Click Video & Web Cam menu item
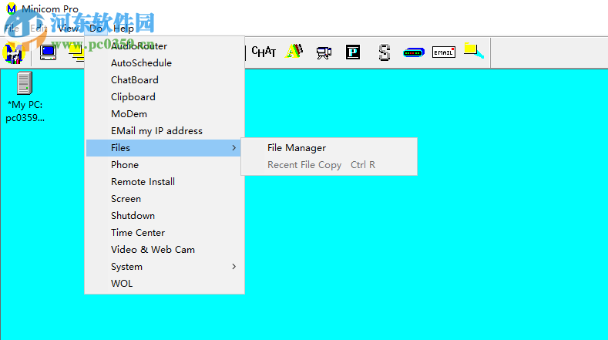This screenshot has height=340, width=608. tap(153, 249)
